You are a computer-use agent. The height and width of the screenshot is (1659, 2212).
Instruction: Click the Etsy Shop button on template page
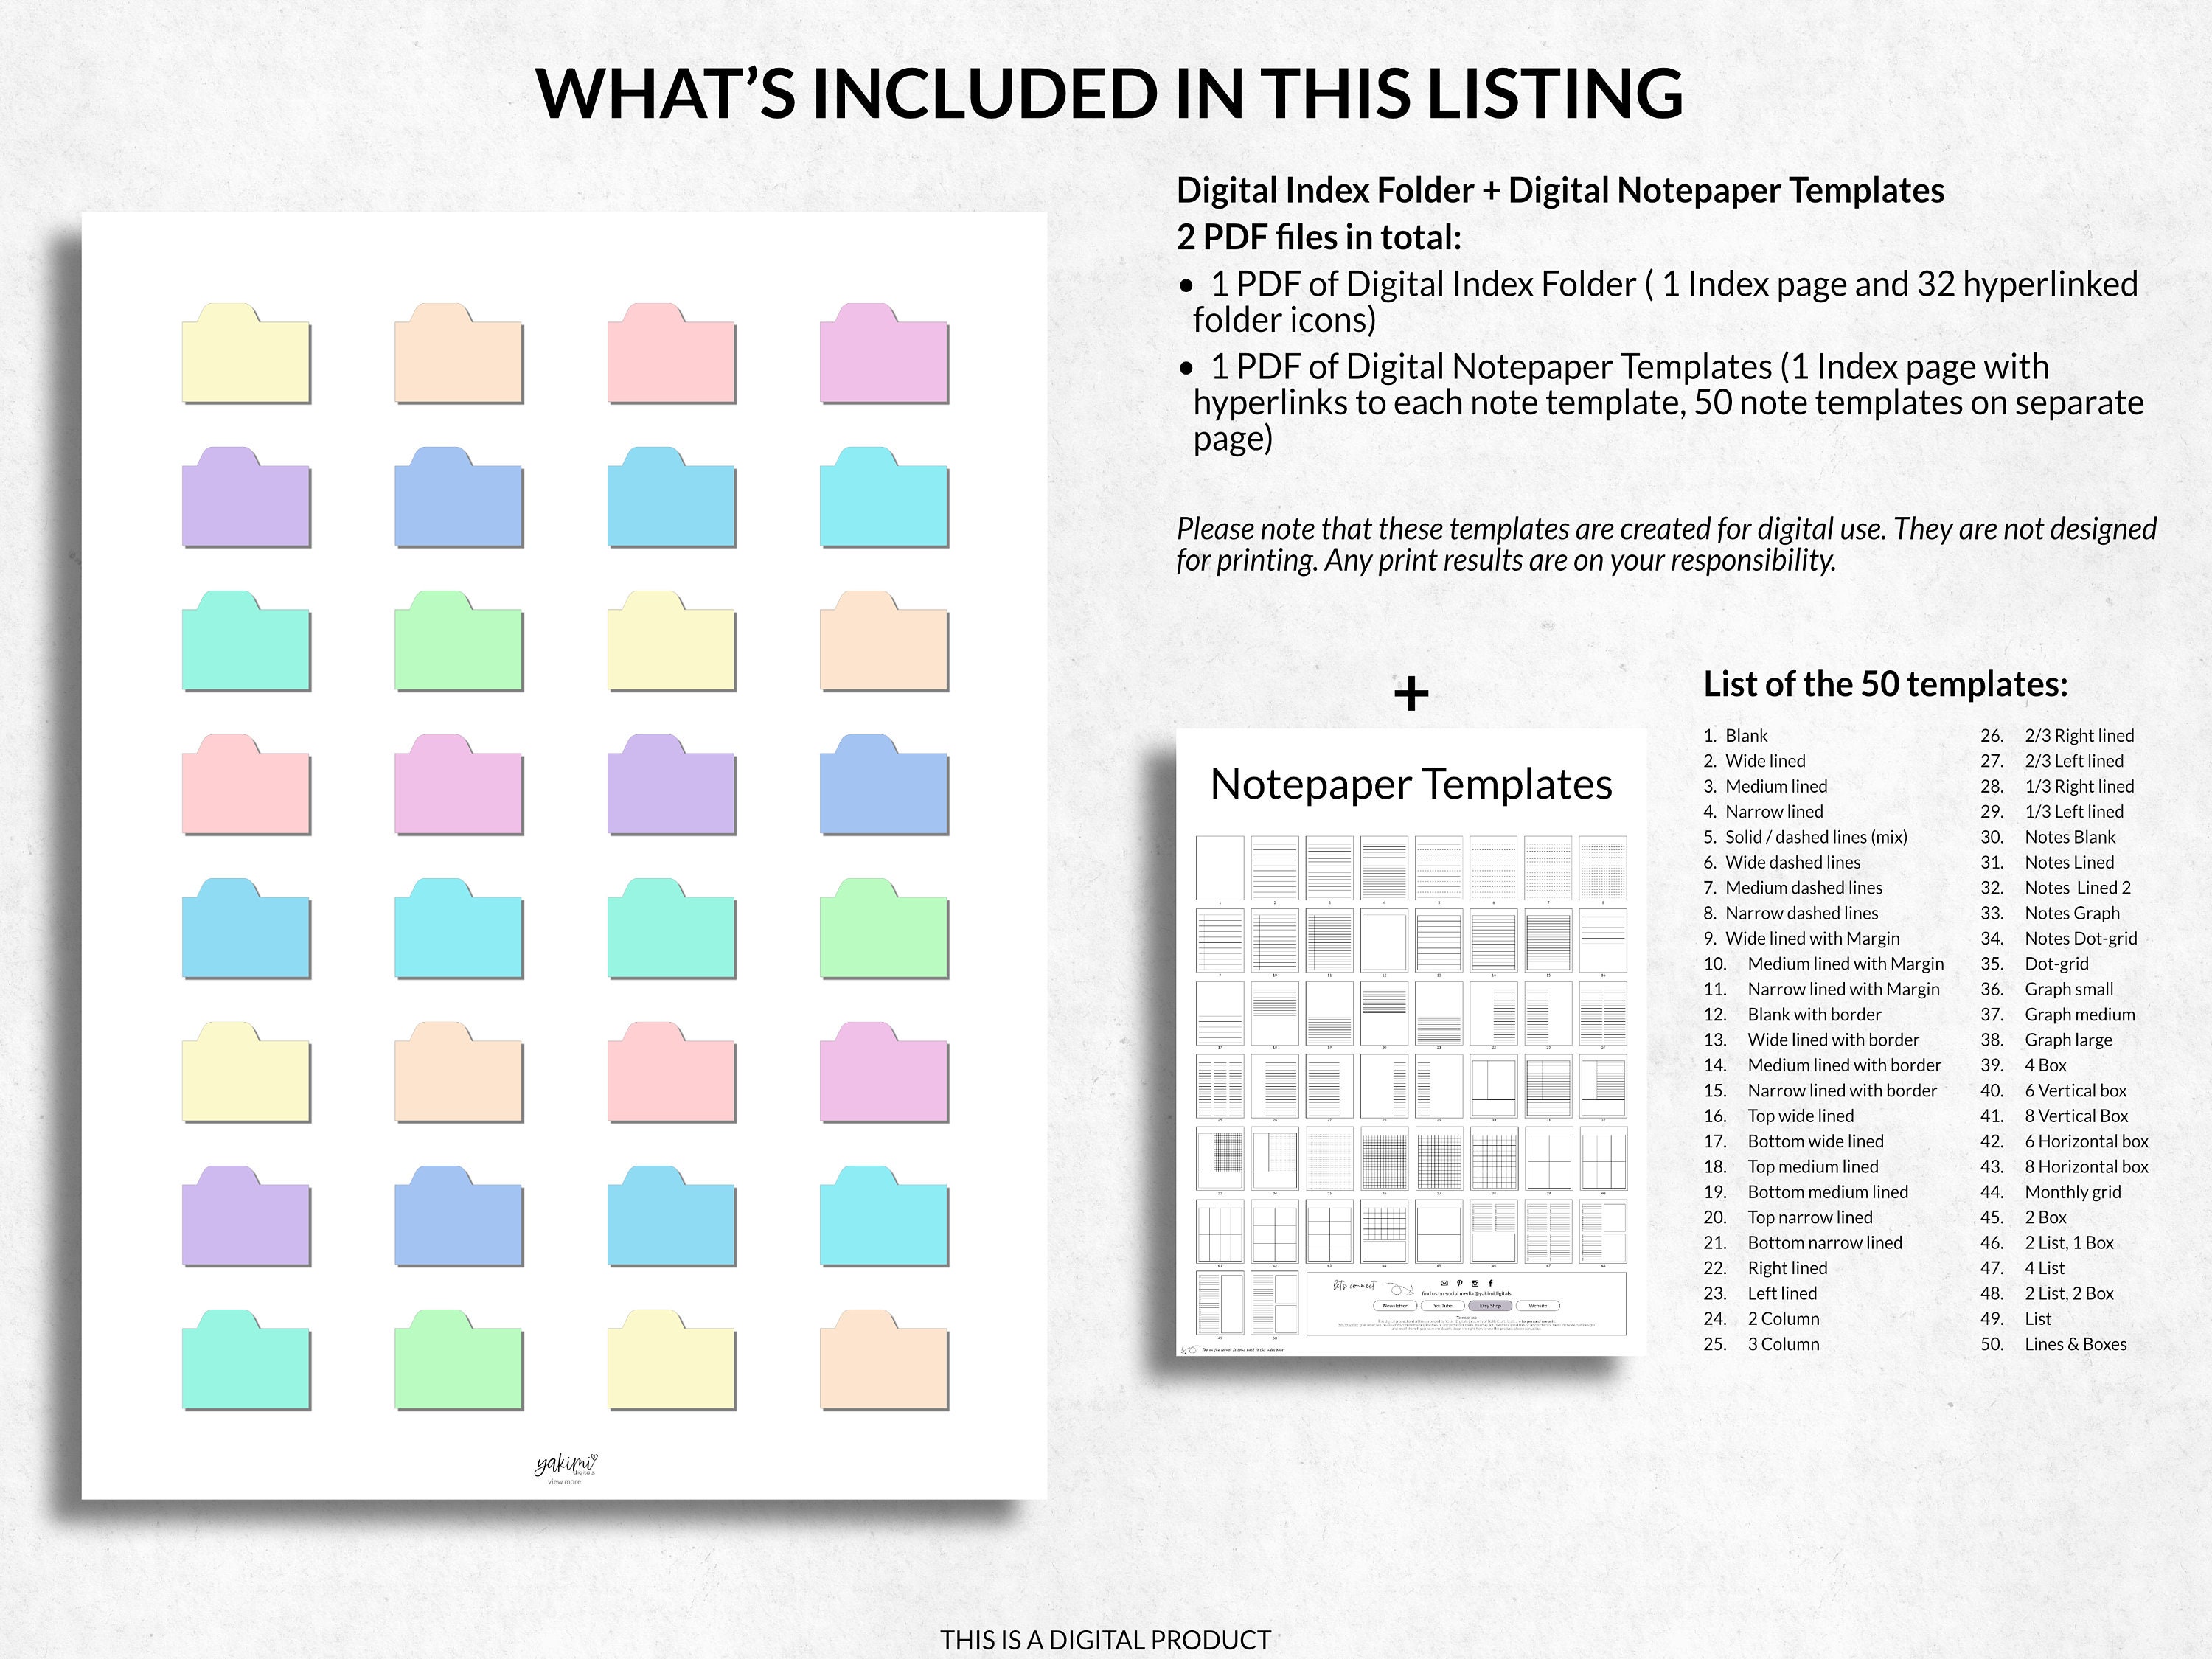point(1490,1306)
